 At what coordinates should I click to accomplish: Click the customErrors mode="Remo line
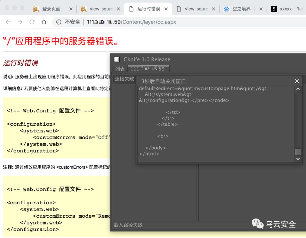[x=71, y=216]
